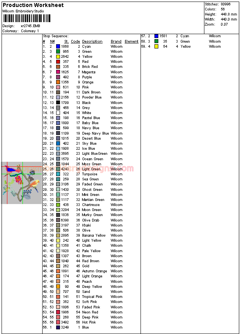Image resolution: width=240 pixels, height=334 pixels.
Task: Click the Neon Red swatch in row 53
Action: point(58,312)
